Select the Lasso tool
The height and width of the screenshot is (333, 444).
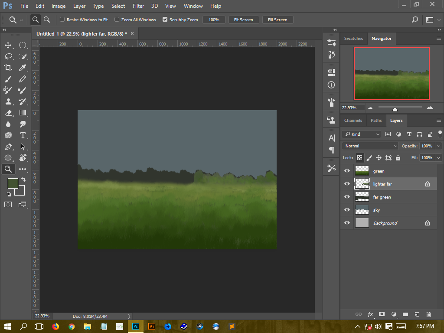tap(8, 56)
